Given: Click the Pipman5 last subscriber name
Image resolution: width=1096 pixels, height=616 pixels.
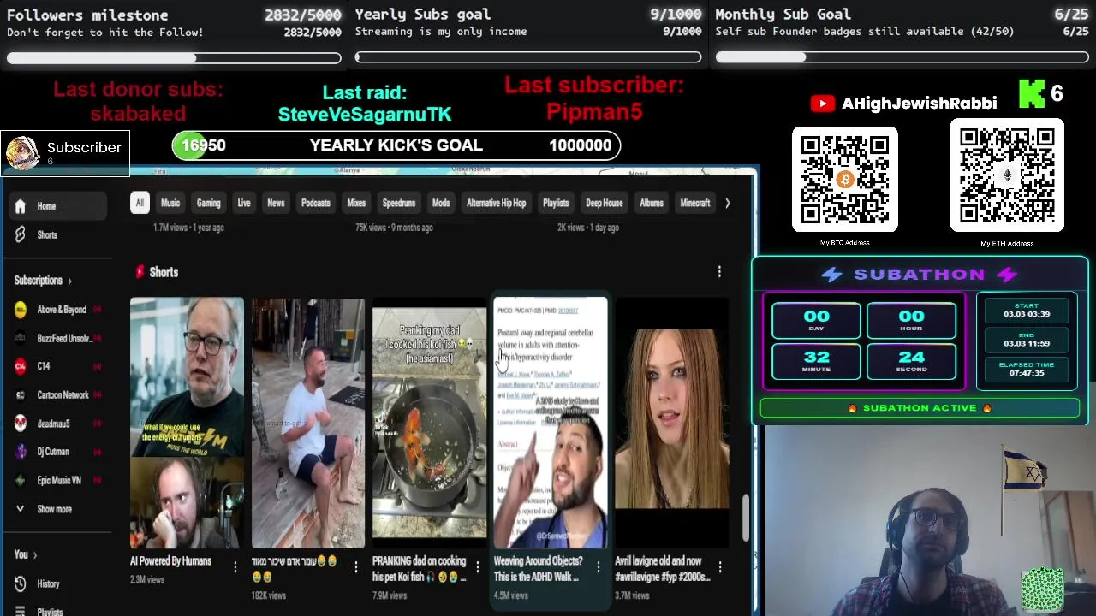Looking at the screenshot, I should [x=594, y=111].
